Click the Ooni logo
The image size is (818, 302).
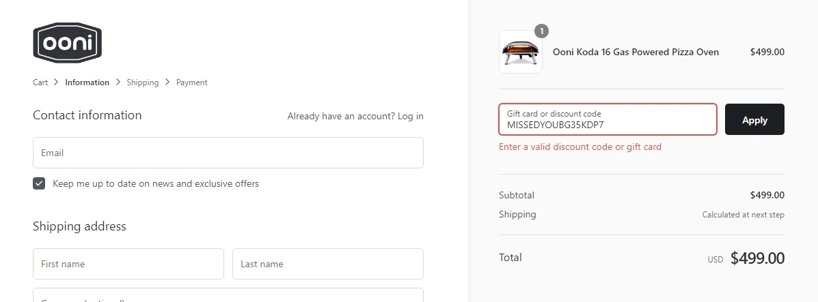(67, 42)
